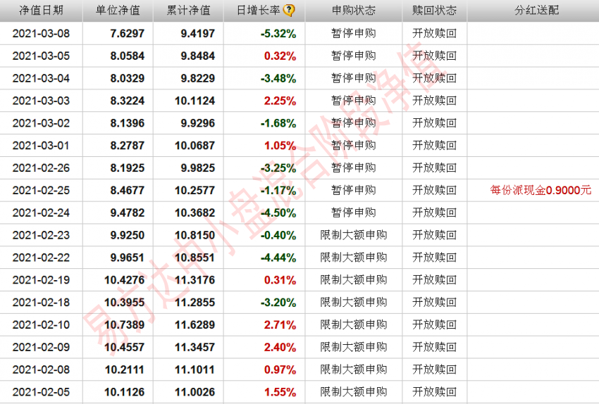Select date cell 2021-03-03
The width and height of the screenshot is (599, 404).
coord(42,101)
